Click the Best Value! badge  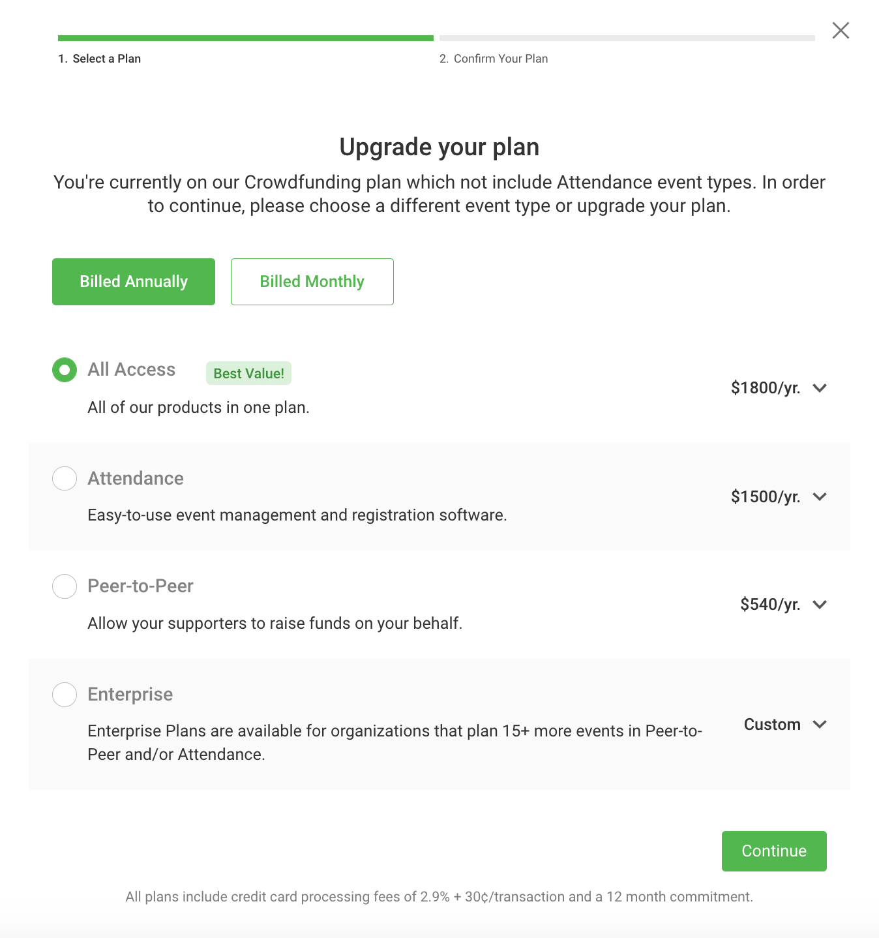pyautogui.click(x=248, y=374)
